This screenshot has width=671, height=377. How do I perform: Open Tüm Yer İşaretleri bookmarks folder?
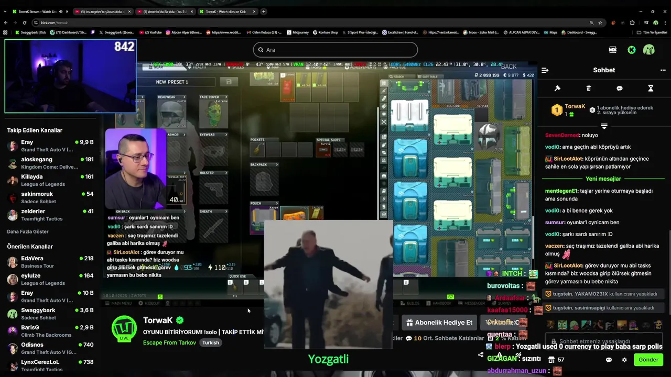tap(652, 32)
